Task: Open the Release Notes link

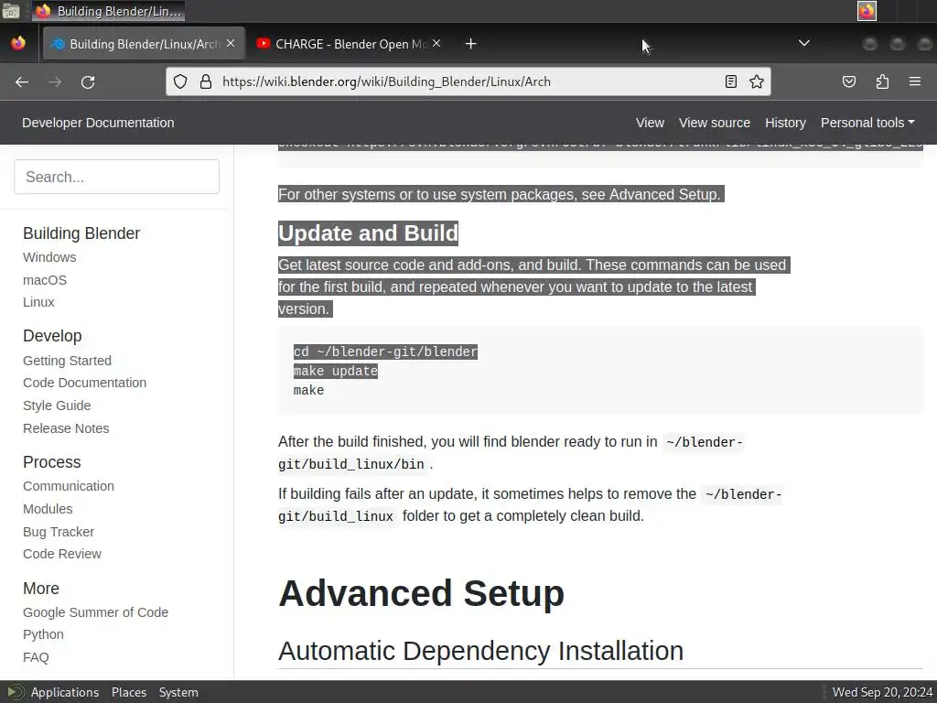Action: point(66,428)
